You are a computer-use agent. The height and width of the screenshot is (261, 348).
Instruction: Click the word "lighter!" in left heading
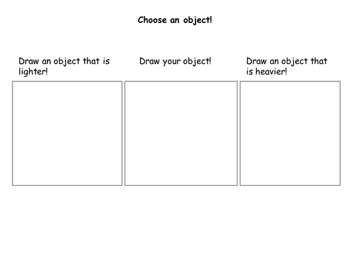pos(33,72)
